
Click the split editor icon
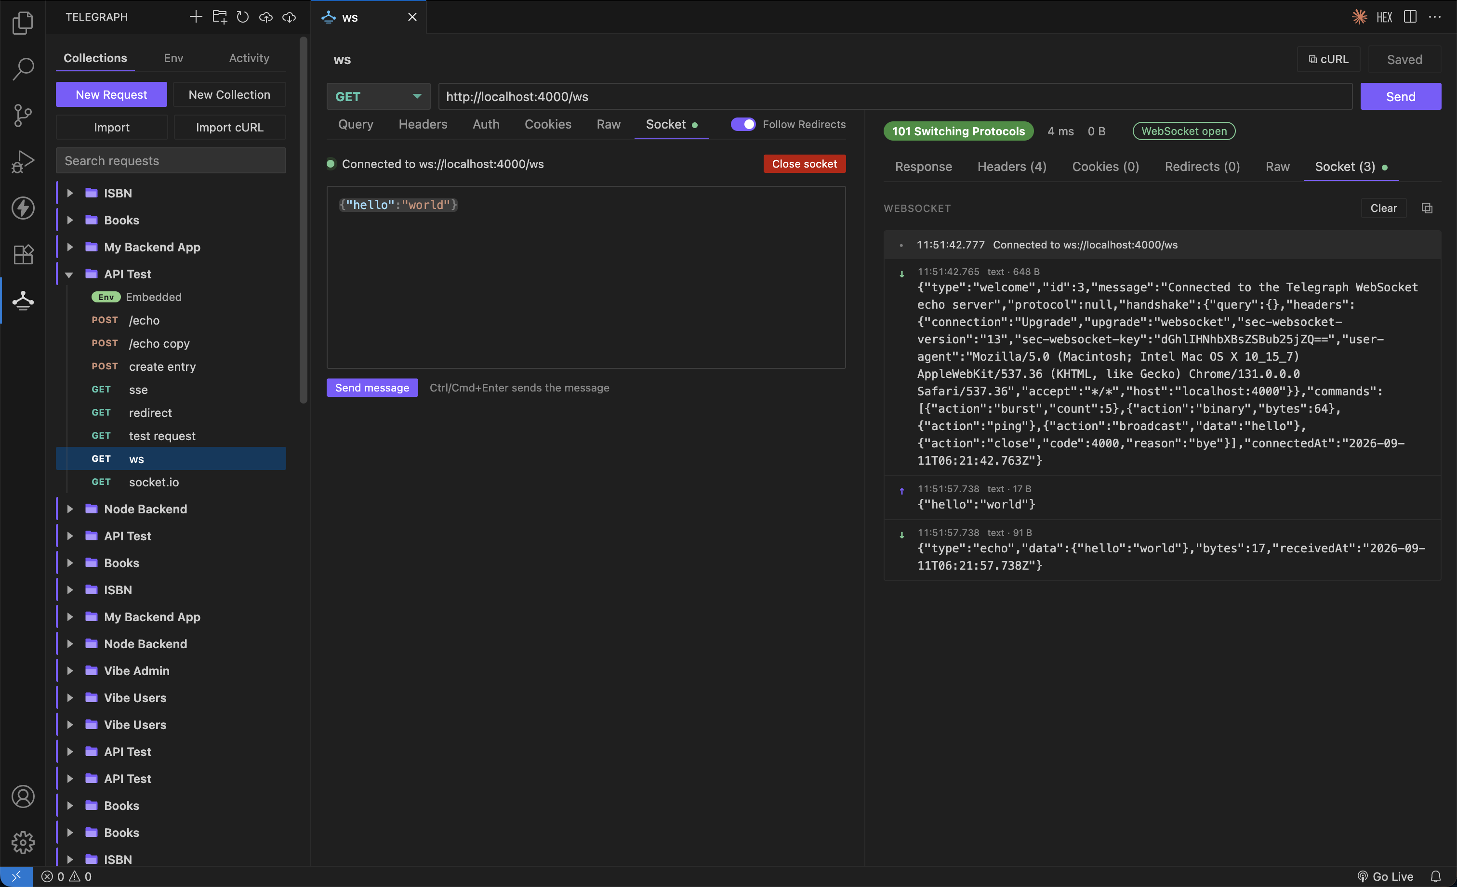point(1410,16)
